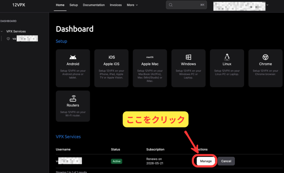Open the Documentation menu item
The height and width of the screenshot is (173, 284).
(94, 5)
